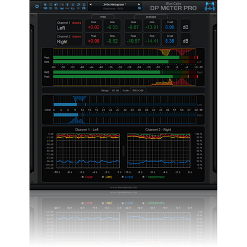This screenshot has width=247, height=247.
Task: Click the undo arrow icon
Action: (56, 4)
